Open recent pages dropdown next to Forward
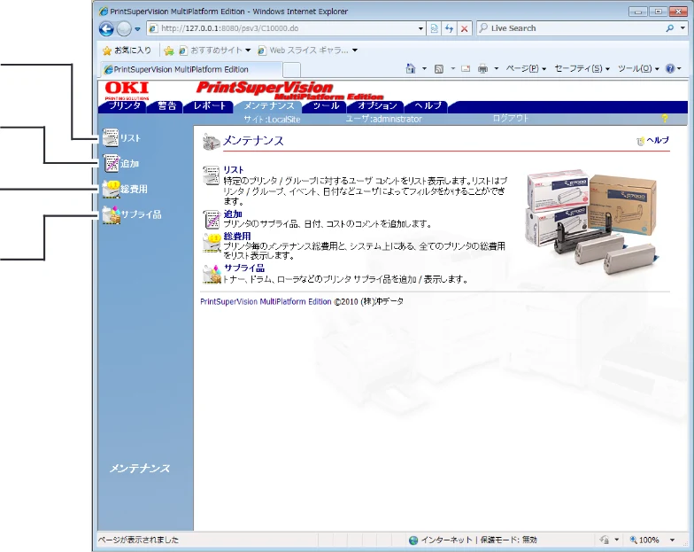 tap(138, 29)
